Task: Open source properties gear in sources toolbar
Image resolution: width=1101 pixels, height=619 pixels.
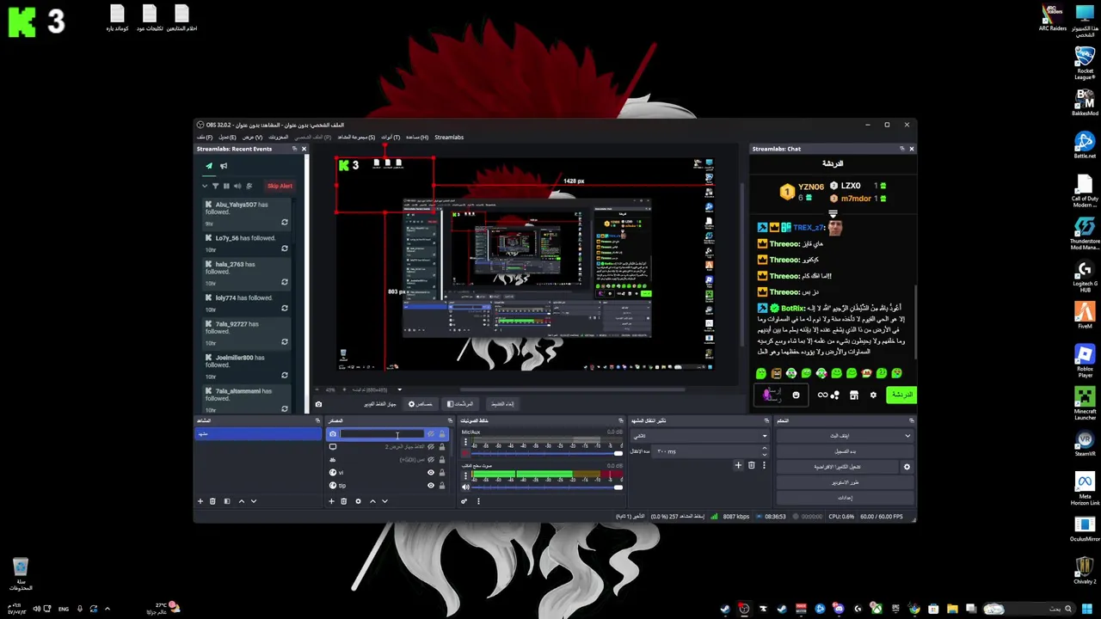Action: tap(358, 501)
